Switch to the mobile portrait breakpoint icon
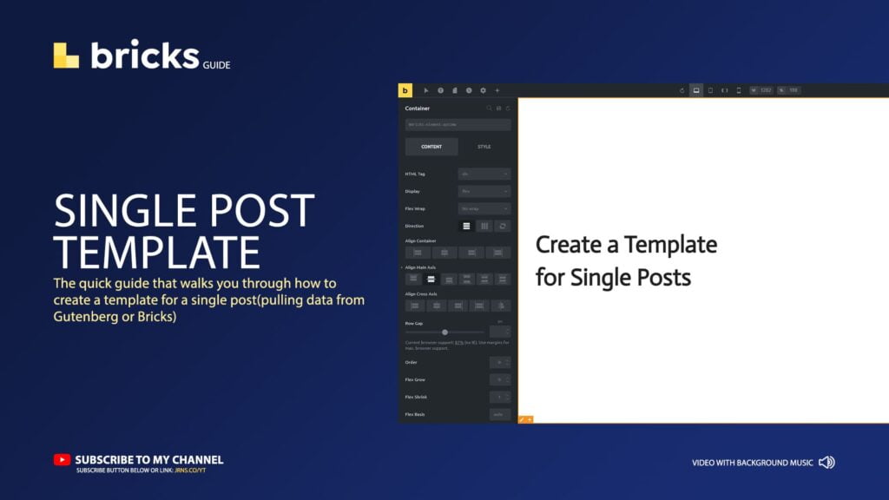 [x=739, y=90]
